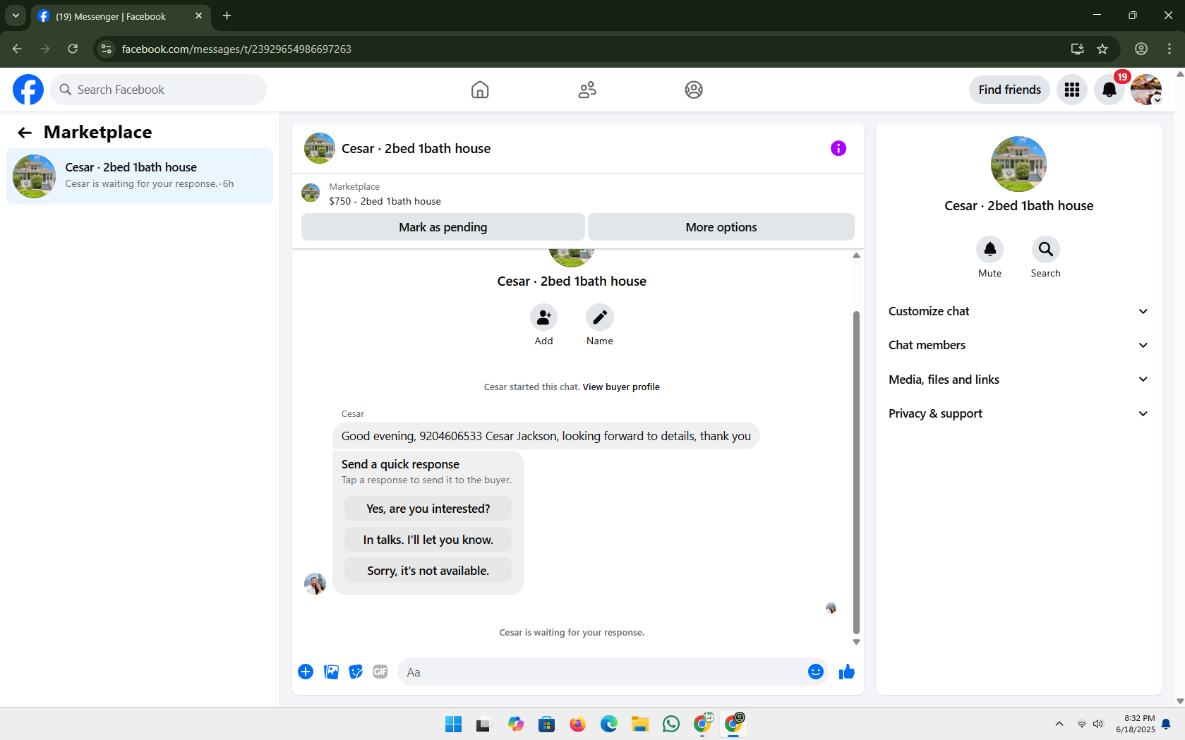The image size is (1185, 740).
Task: Open conversation information purple icon
Action: pyautogui.click(x=838, y=148)
